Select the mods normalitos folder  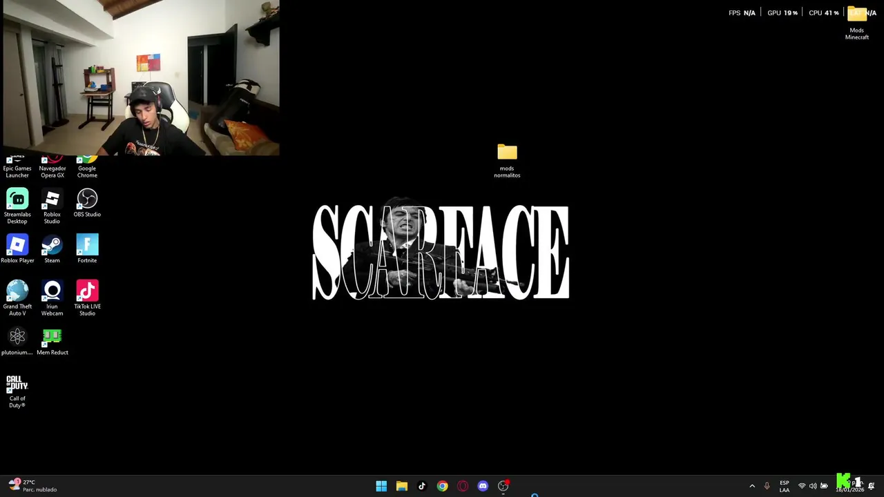(x=507, y=161)
